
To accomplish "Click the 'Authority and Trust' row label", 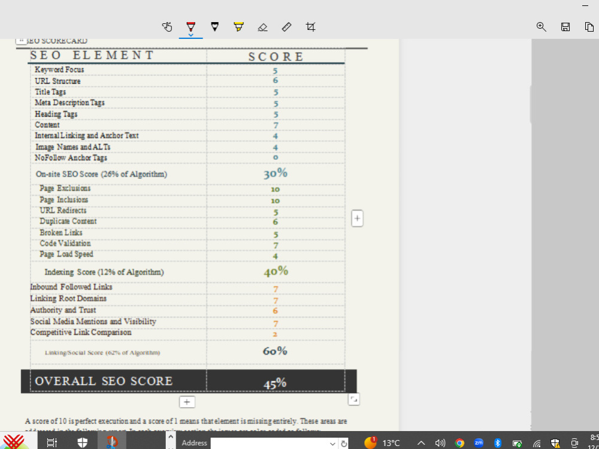I will pyautogui.click(x=63, y=310).
